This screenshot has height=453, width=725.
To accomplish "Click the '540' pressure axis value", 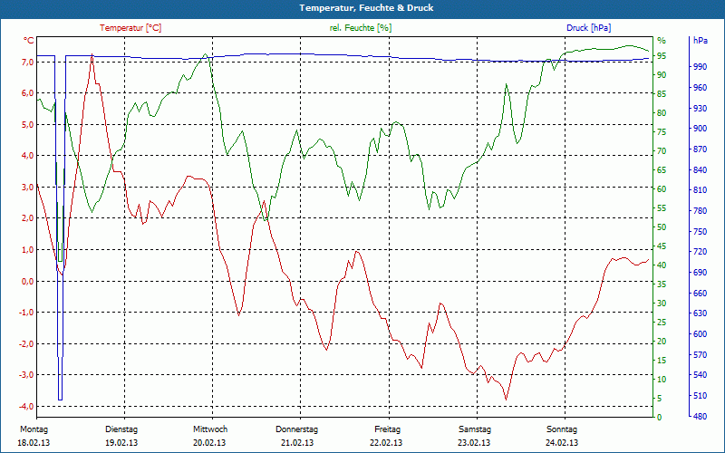I will 700,374.
